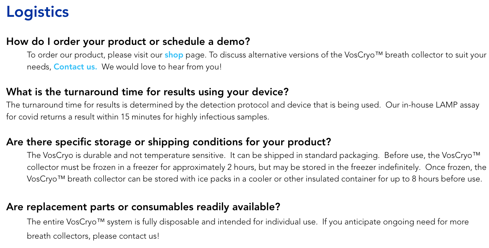Viewport: 489px width, 248px height.
Task: Click the paragraph mentioning the in-house LAMP assay
Action: click(x=243, y=111)
